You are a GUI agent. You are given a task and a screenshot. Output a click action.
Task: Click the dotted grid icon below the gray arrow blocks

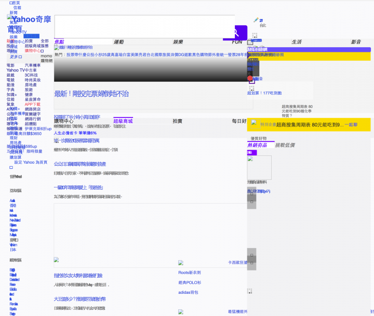(x=249, y=291)
